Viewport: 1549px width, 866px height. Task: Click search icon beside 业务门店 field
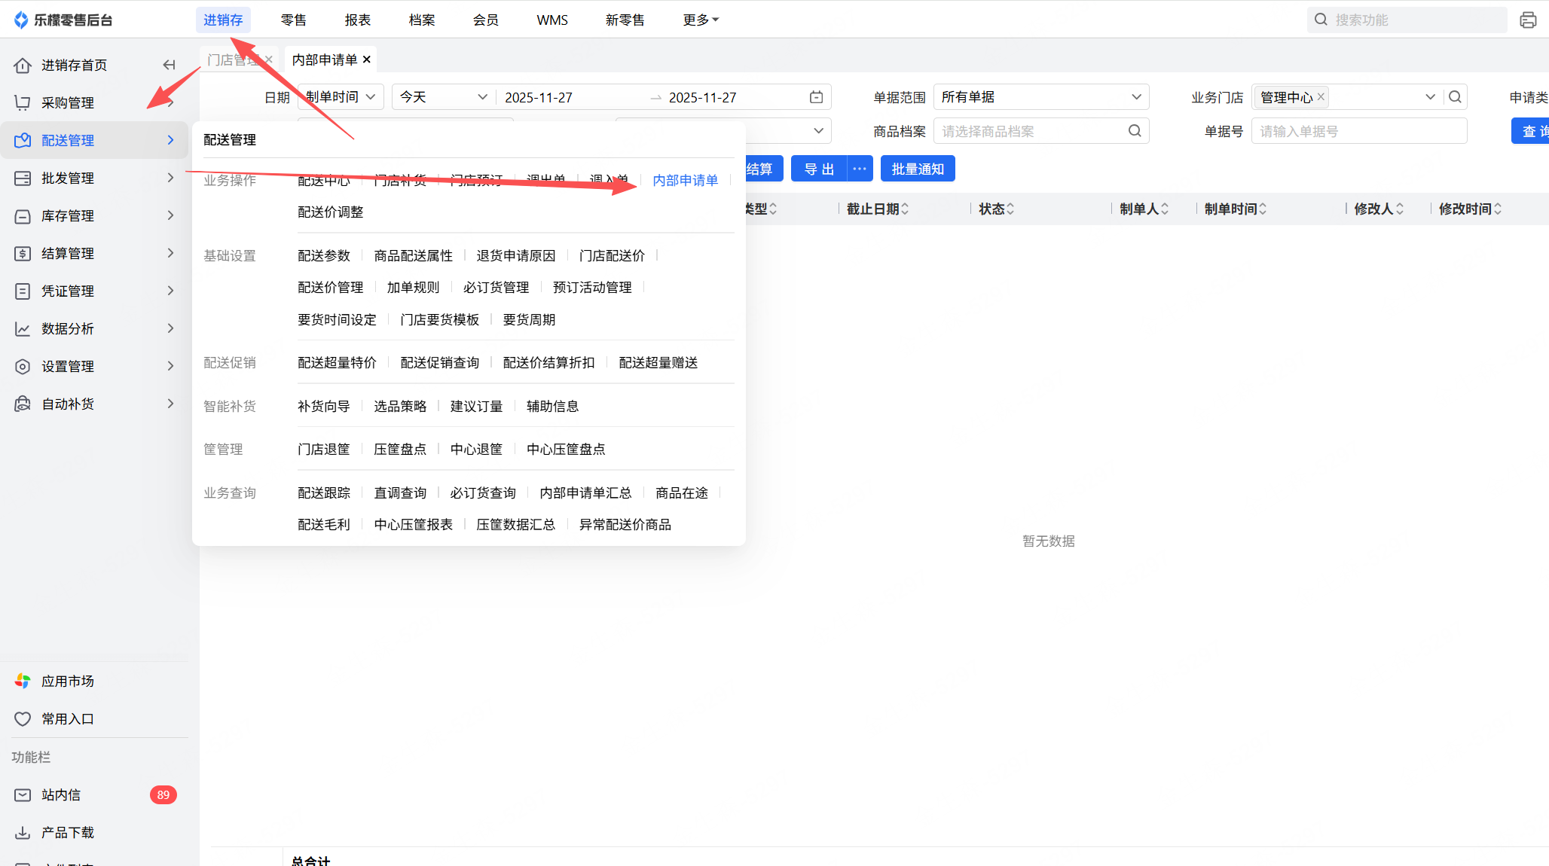[x=1455, y=97]
